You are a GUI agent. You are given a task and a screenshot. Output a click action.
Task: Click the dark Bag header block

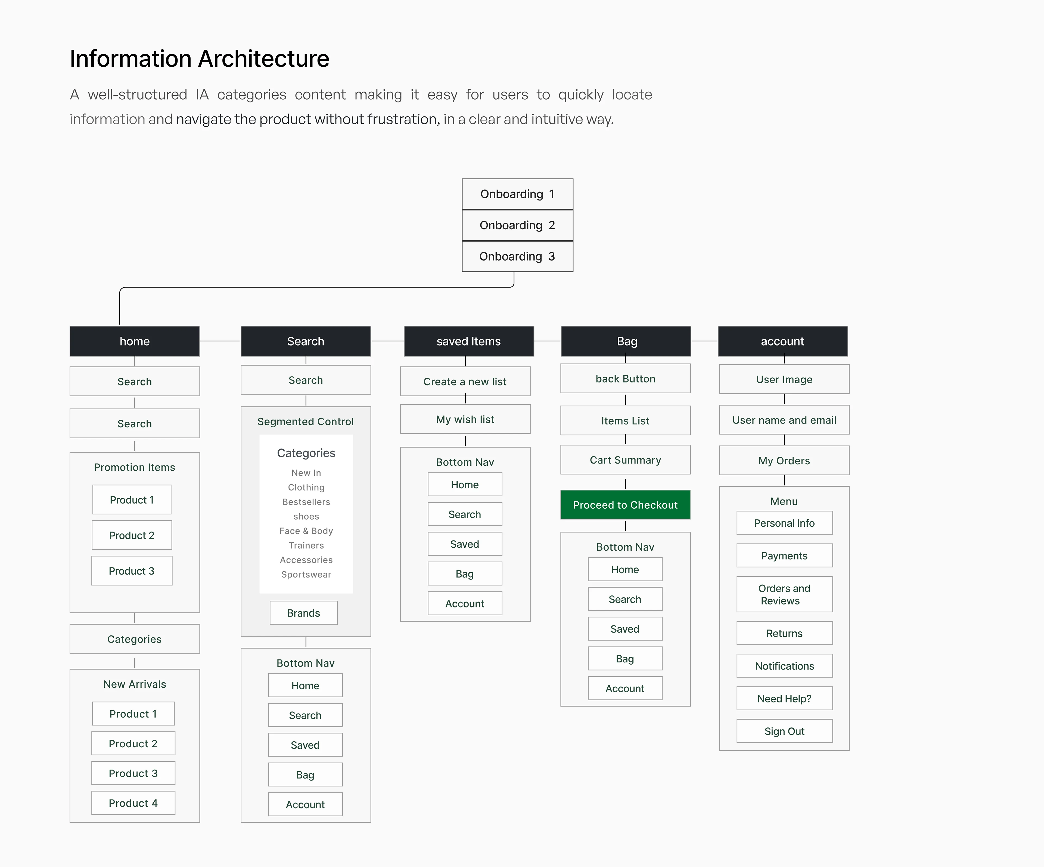626,341
